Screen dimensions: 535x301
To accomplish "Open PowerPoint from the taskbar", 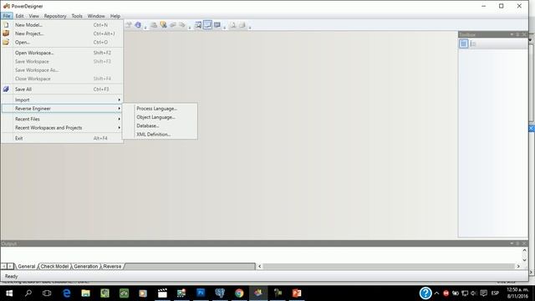I will (x=297, y=293).
